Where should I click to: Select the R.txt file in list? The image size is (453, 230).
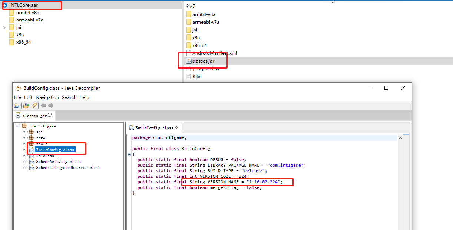(x=197, y=77)
